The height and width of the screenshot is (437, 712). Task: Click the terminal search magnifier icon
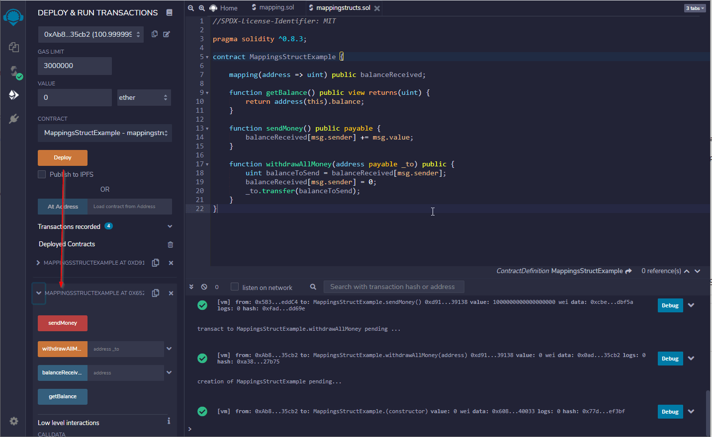click(x=313, y=287)
